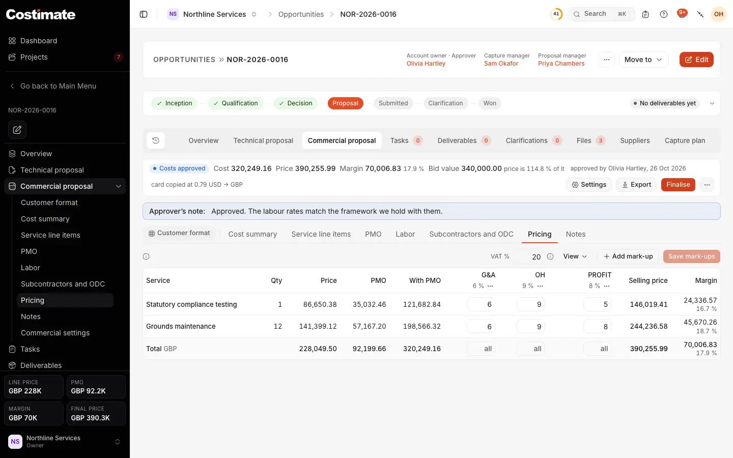Click the info icon left above Service column

[x=146, y=256]
